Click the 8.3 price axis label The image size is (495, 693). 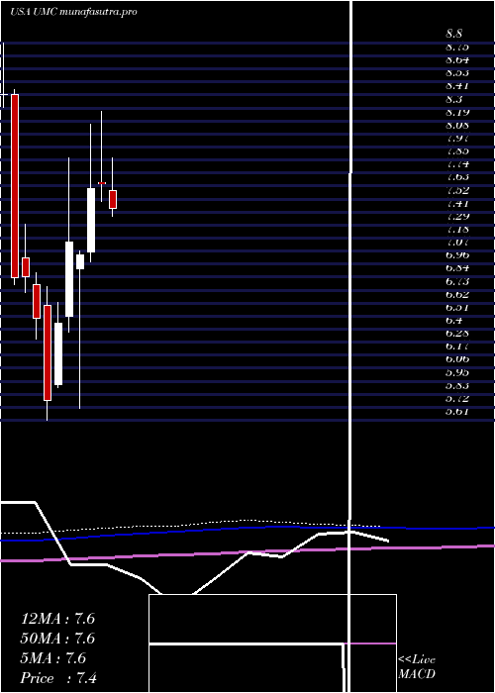[x=453, y=99]
